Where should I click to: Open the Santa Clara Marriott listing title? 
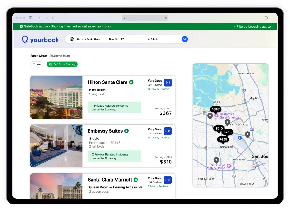(110, 180)
